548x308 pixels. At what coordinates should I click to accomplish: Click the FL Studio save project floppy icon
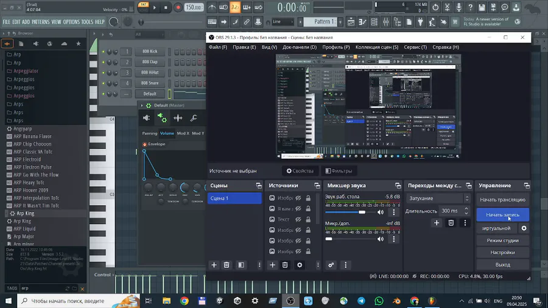(482, 7)
